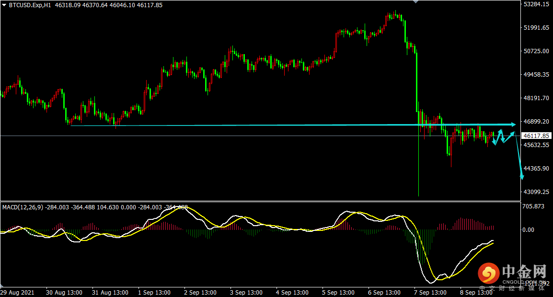Click the chart shift marker on the top edge
This screenshot has height=297, width=553.
(x=416, y=2)
